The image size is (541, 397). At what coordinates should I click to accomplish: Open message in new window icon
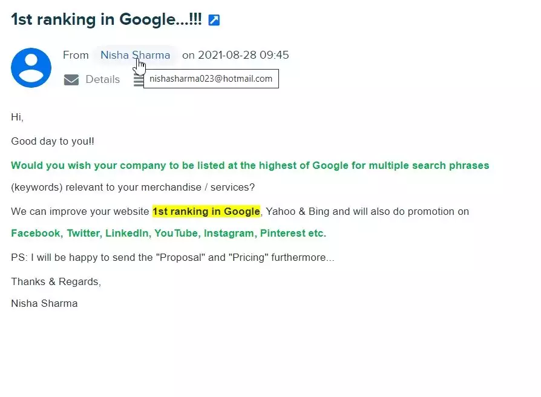(214, 20)
